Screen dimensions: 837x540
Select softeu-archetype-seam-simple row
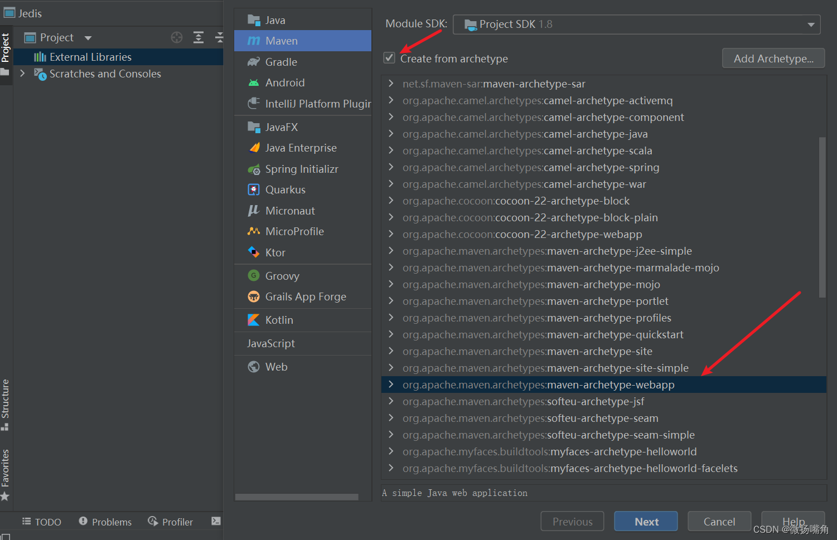[603, 435]
